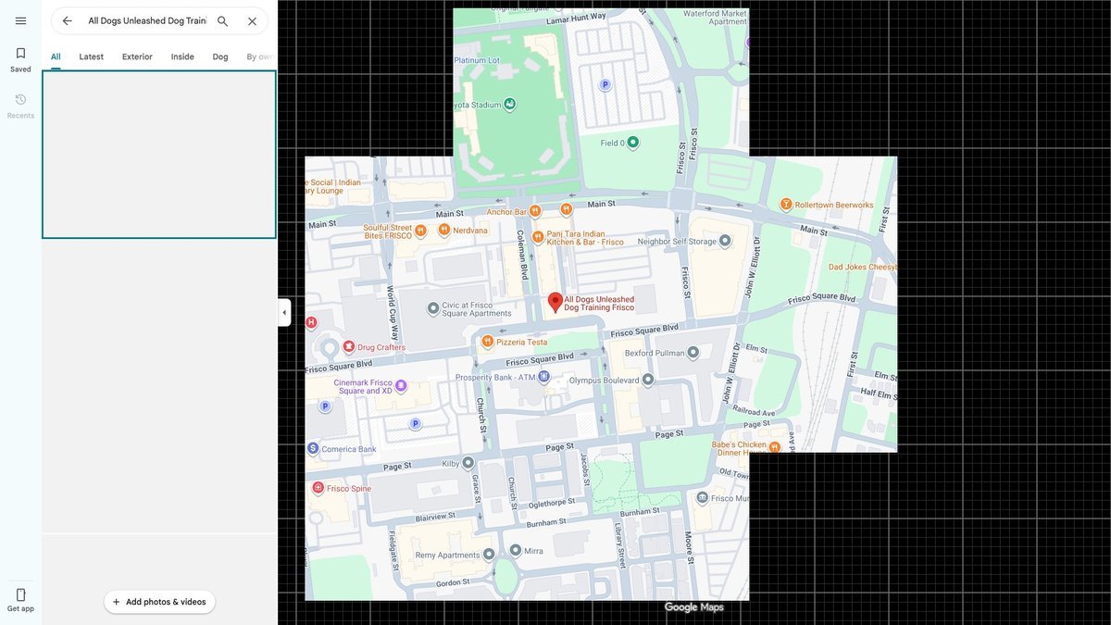This screenshot has height=625, width=1111.
Task: Switch to the Latest tab
Action: (92, 56)
